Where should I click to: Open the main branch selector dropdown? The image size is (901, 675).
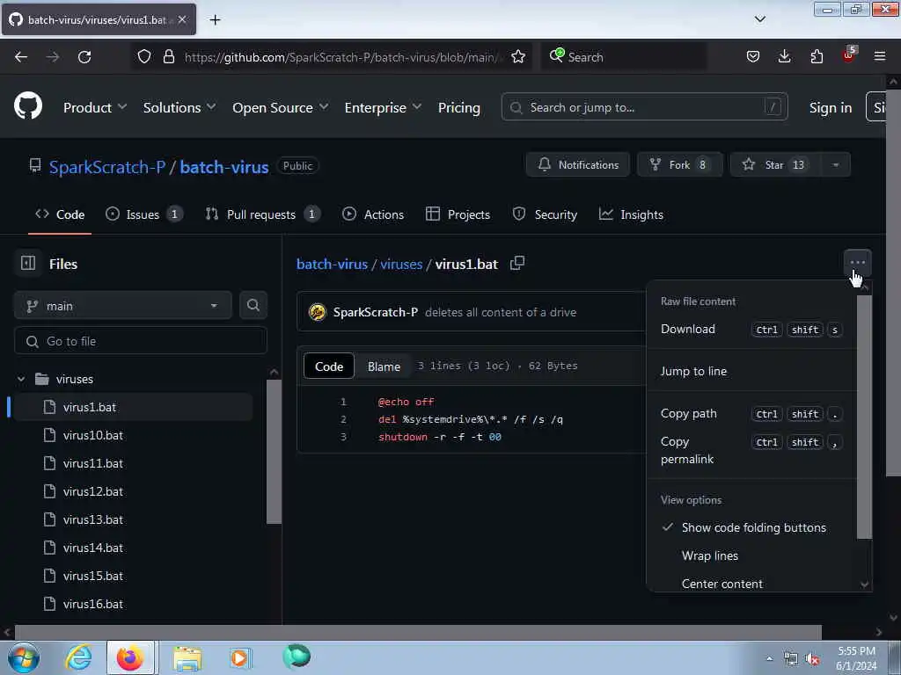click(x=122, y=305)
